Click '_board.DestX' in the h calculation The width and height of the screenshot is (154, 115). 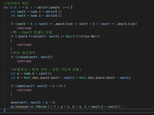click(104, 78)
